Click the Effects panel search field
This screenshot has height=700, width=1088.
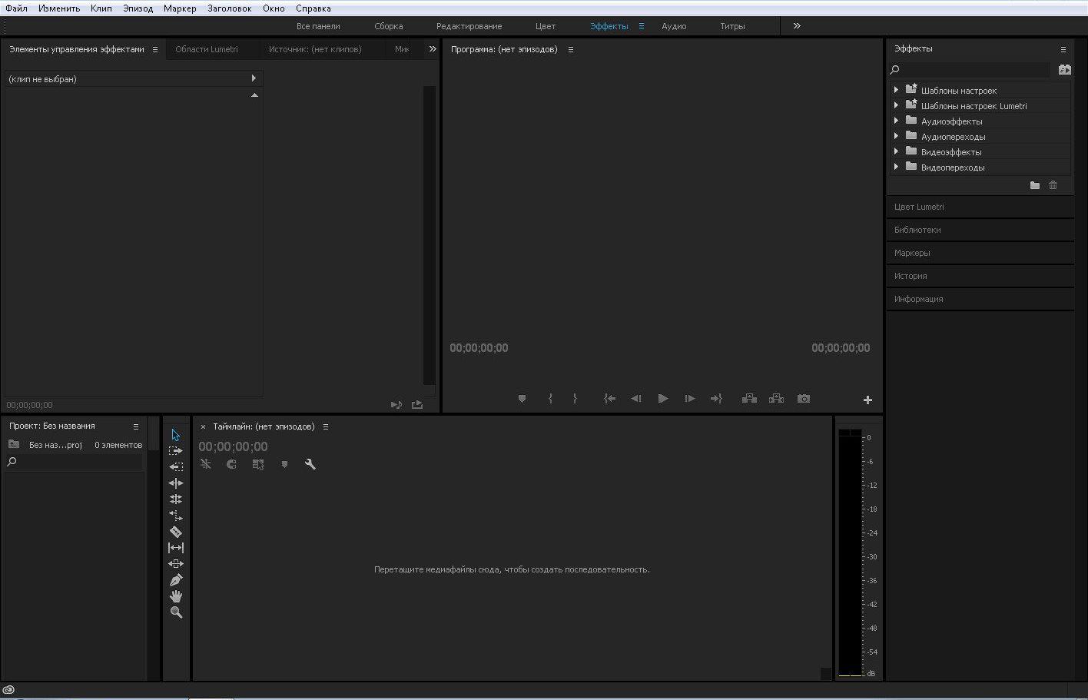(972, 70)
